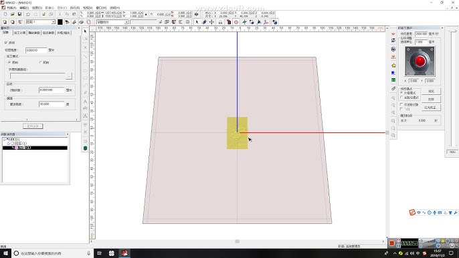Click the new file icon in toolbar
Screen dimensions: 459x258
pyautogui.click(x=5, y=14)
